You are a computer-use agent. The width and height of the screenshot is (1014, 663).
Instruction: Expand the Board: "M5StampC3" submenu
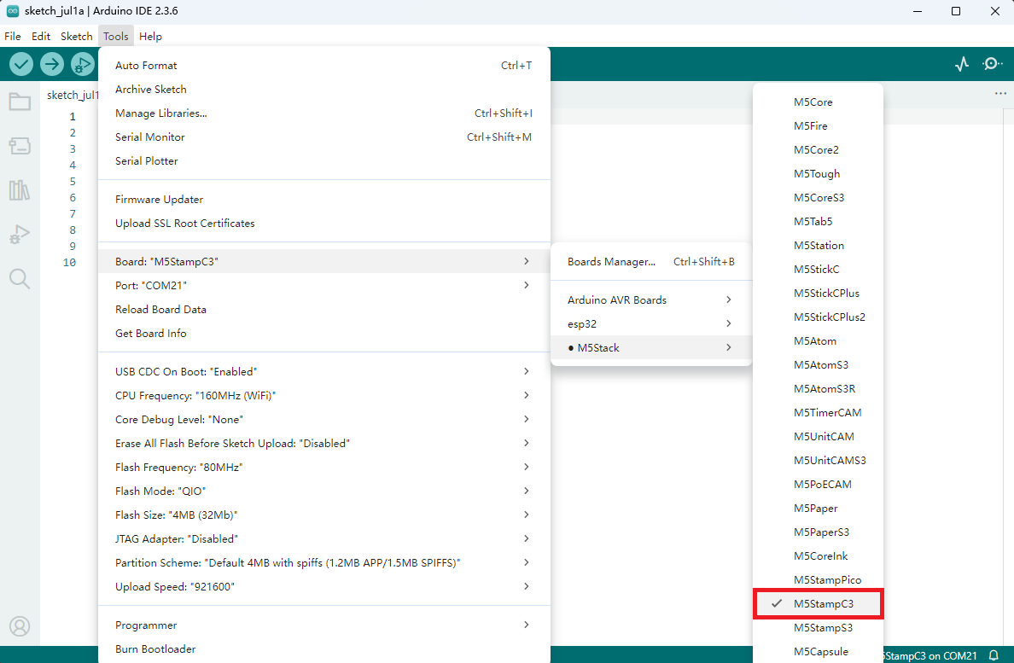click(x=324, y=261)
